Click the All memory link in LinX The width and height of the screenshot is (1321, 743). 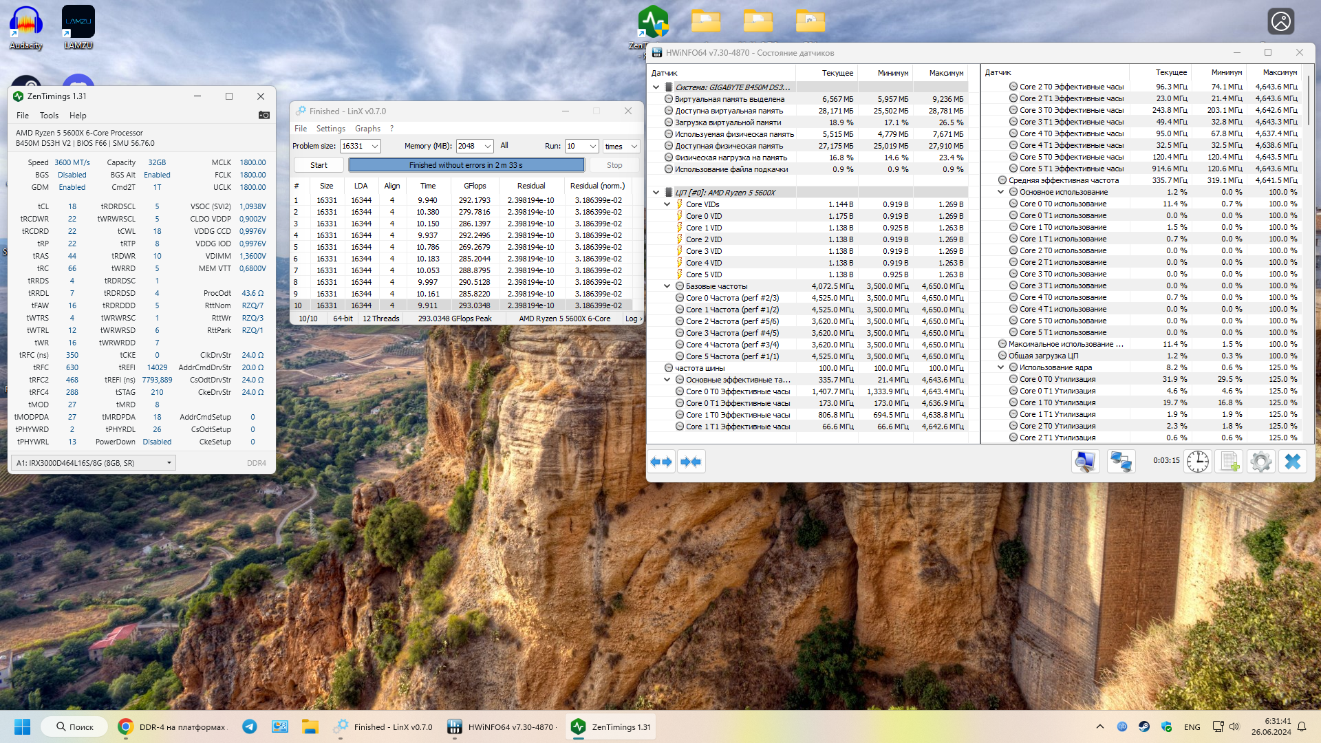[x=504, y=146]
